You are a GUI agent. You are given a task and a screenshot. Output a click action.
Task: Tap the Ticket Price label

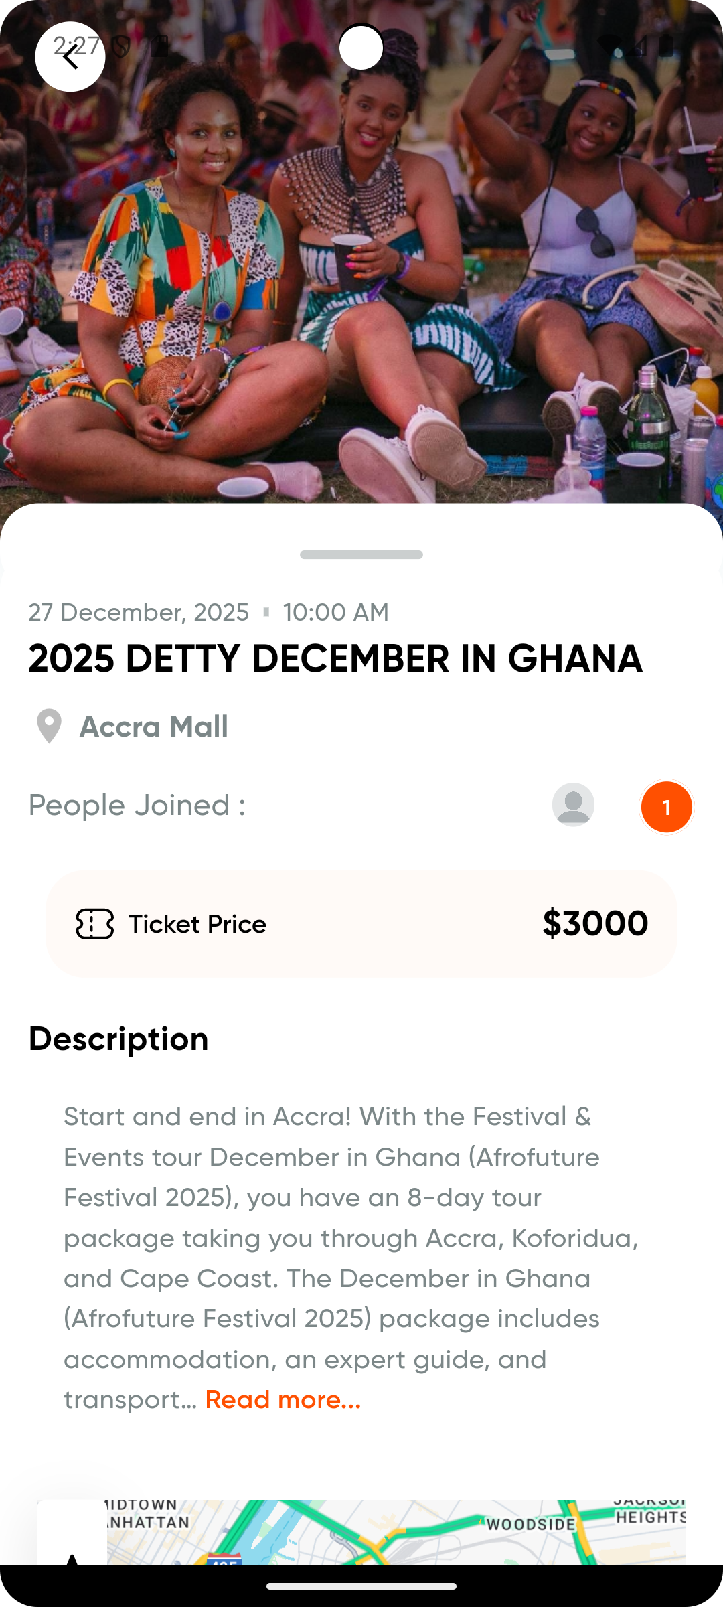click(x=197, y=924)
